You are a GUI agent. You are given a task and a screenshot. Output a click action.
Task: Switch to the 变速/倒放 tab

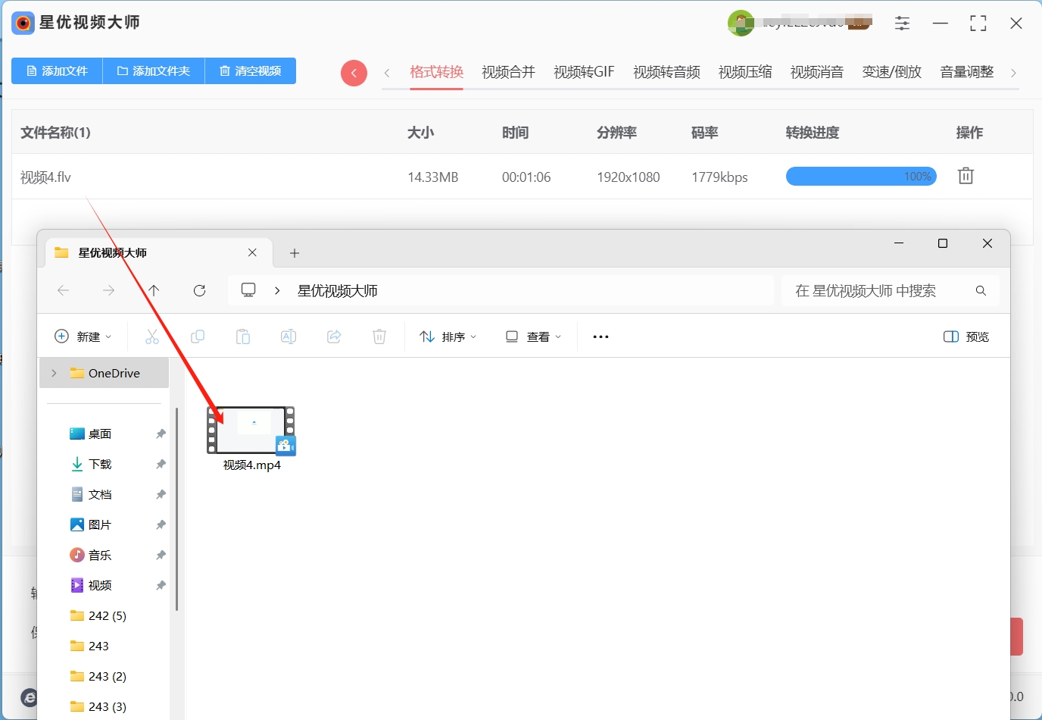point(892,72)
